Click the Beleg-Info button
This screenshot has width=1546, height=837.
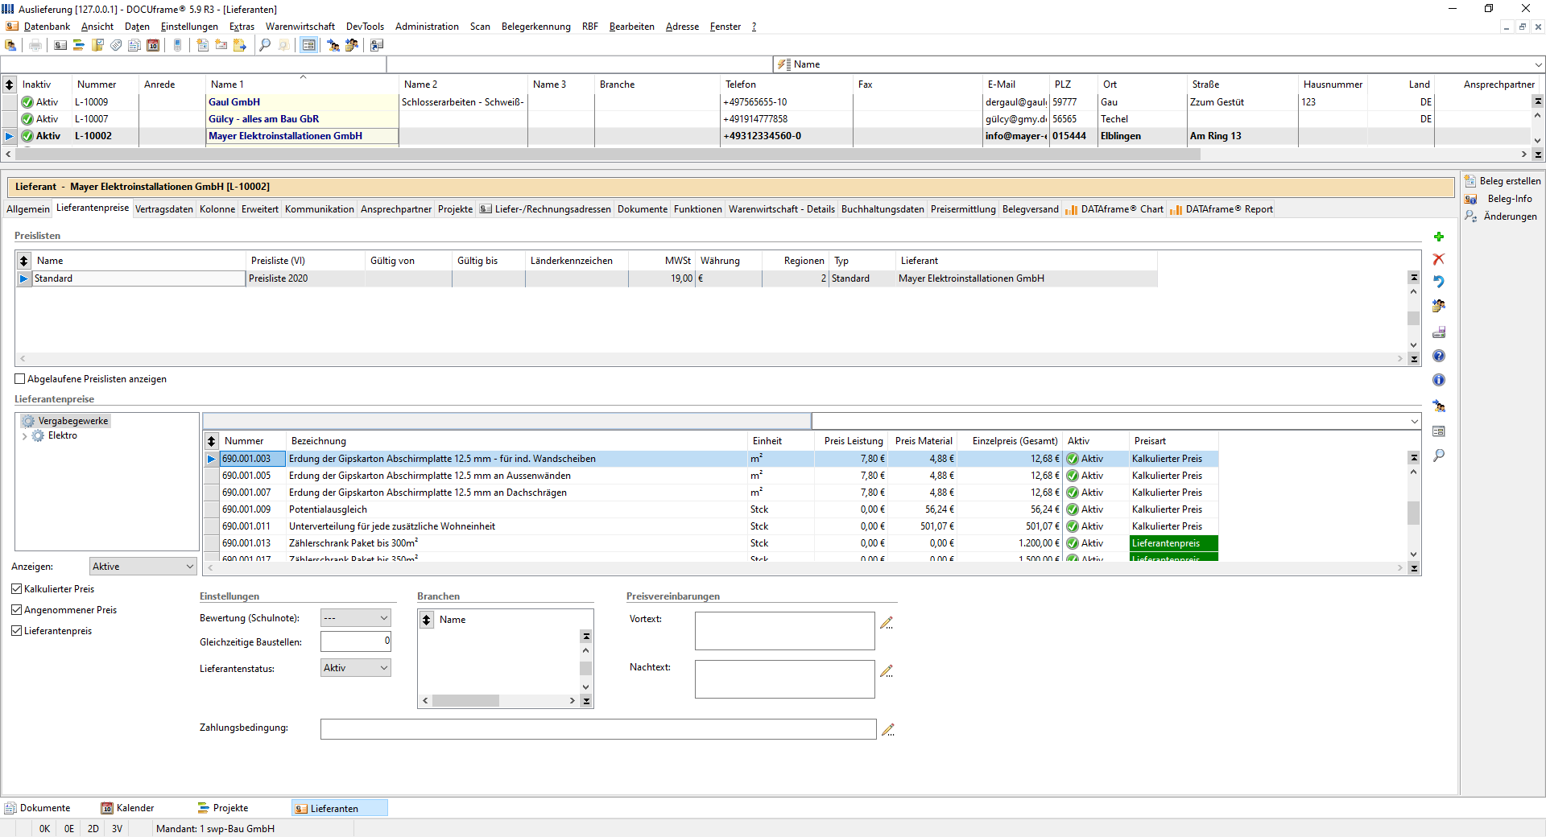point(1498,199)
